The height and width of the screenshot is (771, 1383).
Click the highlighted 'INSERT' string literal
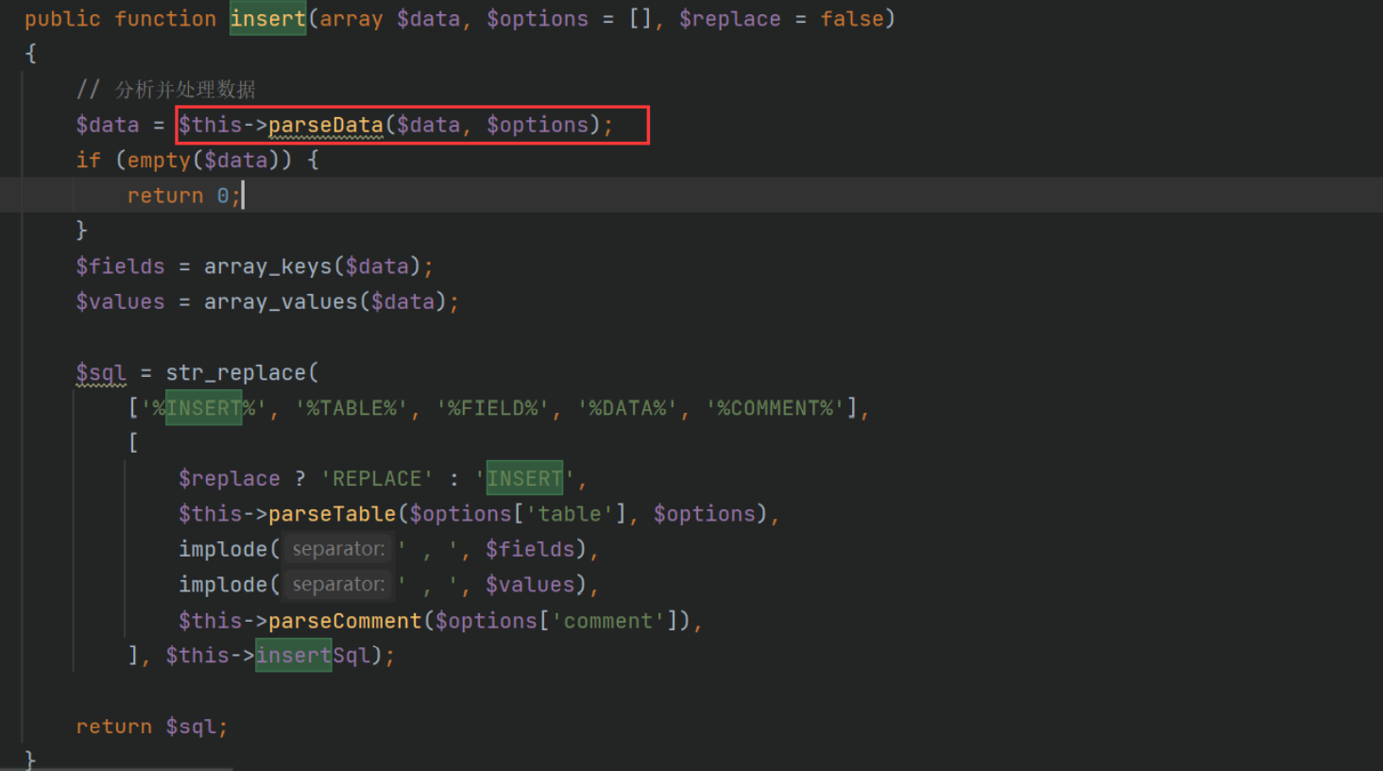(523, 478)
